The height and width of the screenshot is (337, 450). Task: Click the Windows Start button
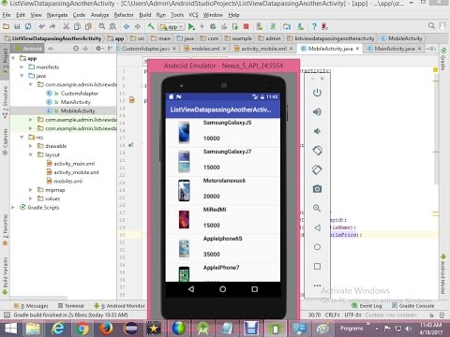click(x=10, y=329)
